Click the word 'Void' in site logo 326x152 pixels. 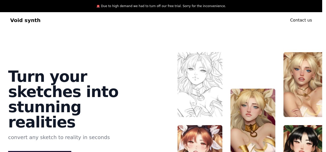pyautogui.click(x=17, y=20)
